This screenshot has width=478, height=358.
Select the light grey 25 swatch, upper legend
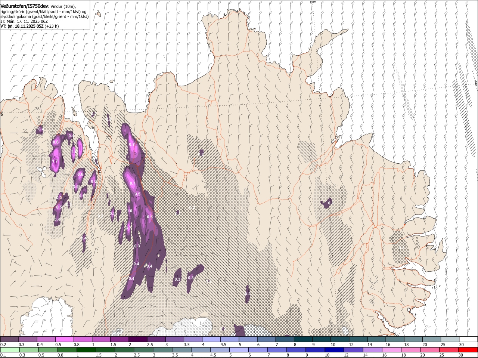pyautogui.click(x=450, y=339)
